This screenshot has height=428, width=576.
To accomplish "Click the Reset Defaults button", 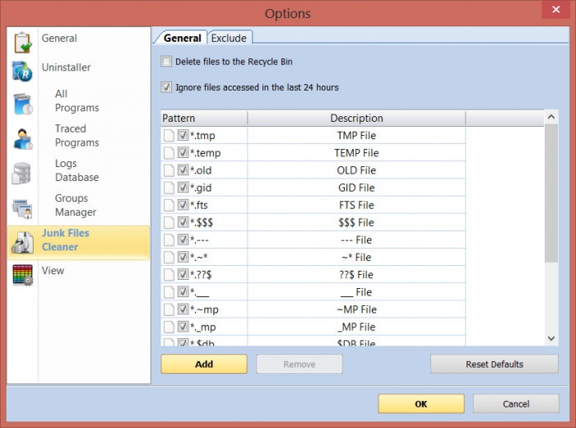I will (x=494, y=365).
